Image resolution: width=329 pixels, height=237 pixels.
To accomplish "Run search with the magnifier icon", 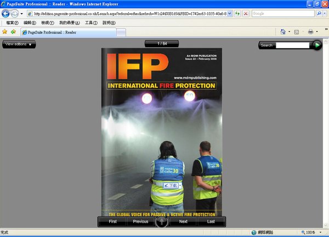I will (319, 14).
